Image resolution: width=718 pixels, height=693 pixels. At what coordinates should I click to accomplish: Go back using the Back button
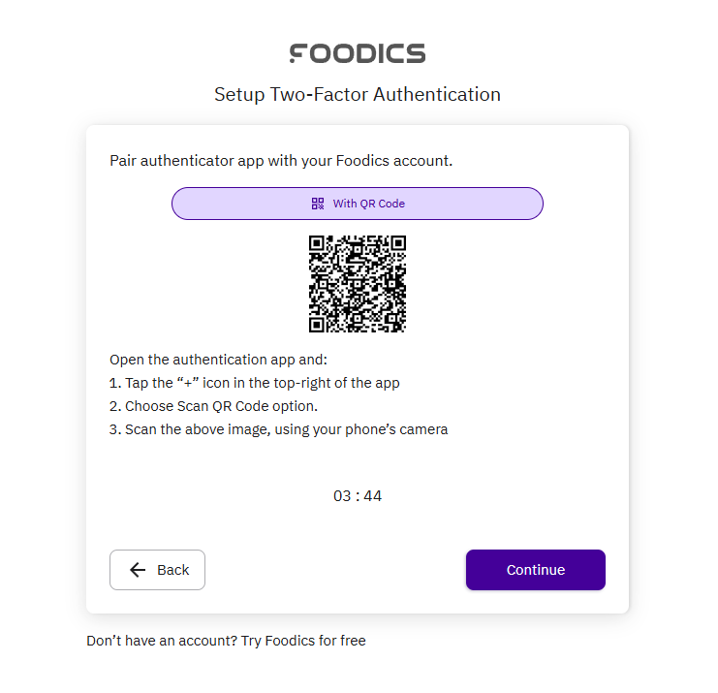[157, 570]
